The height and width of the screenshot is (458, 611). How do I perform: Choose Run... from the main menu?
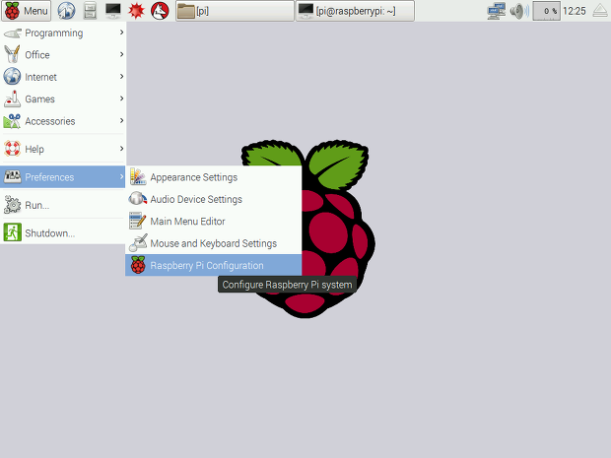63,205
